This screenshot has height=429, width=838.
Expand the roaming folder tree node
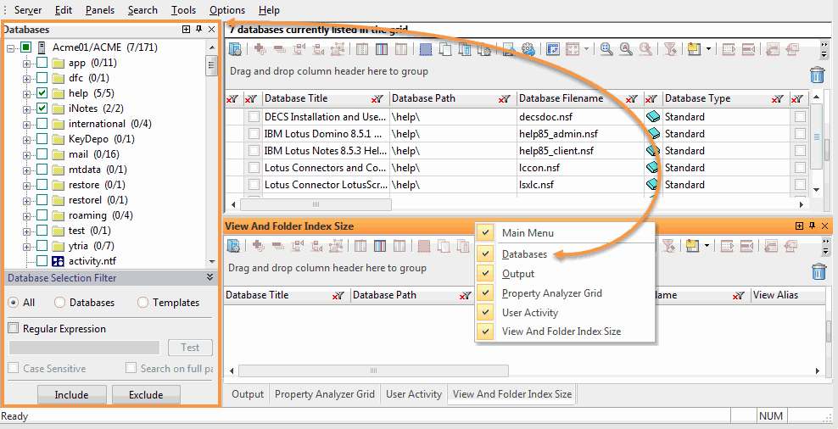(27, 215)
